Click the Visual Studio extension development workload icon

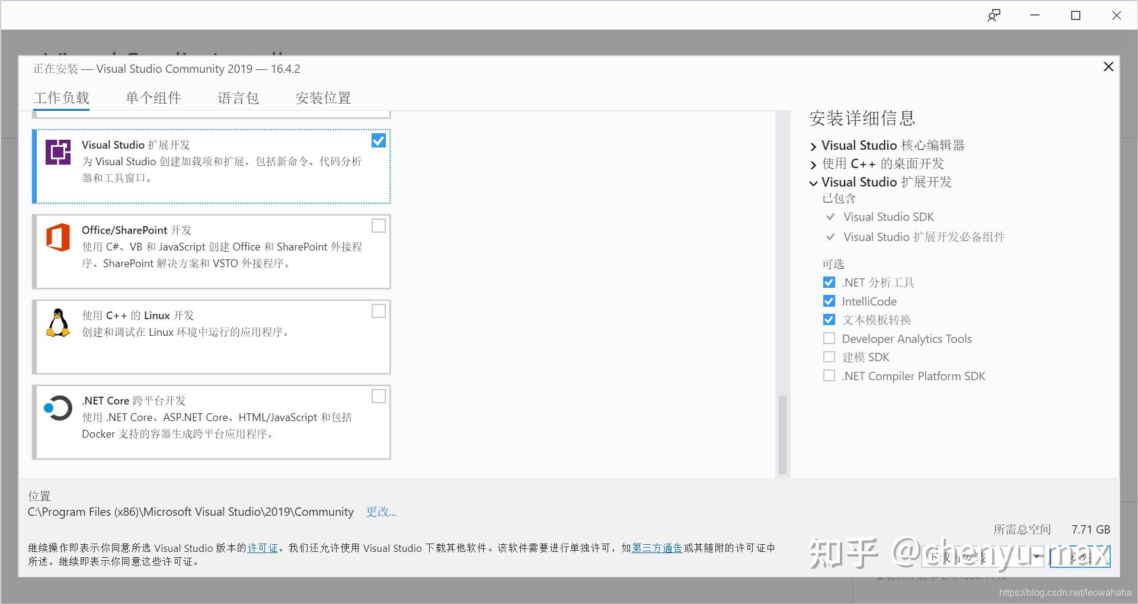tap(58, 152)
